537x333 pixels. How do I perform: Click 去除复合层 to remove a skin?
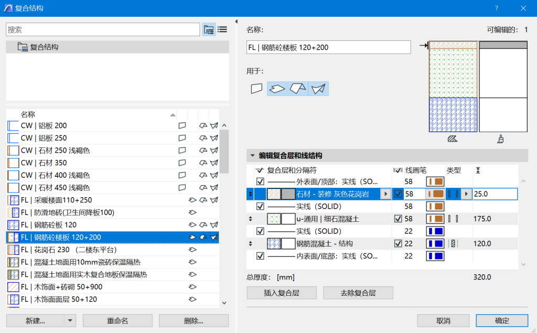click(x=358, y=293)
